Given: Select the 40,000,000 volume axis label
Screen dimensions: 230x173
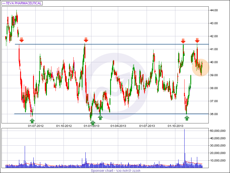Looking at the screenshot, I should 218,138.
